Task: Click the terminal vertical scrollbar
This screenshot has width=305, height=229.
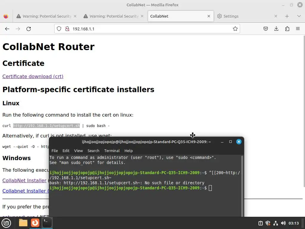Action: point(242,186)
